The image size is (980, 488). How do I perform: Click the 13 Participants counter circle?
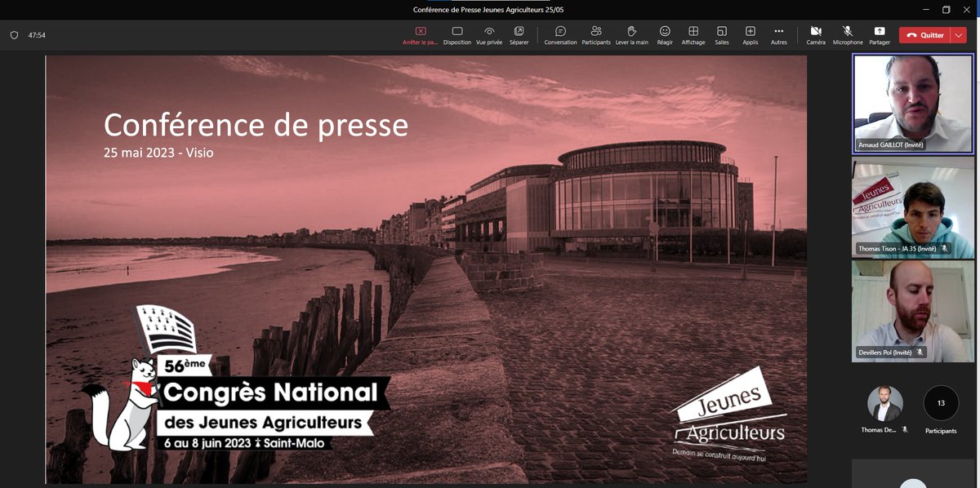[940, 402]
